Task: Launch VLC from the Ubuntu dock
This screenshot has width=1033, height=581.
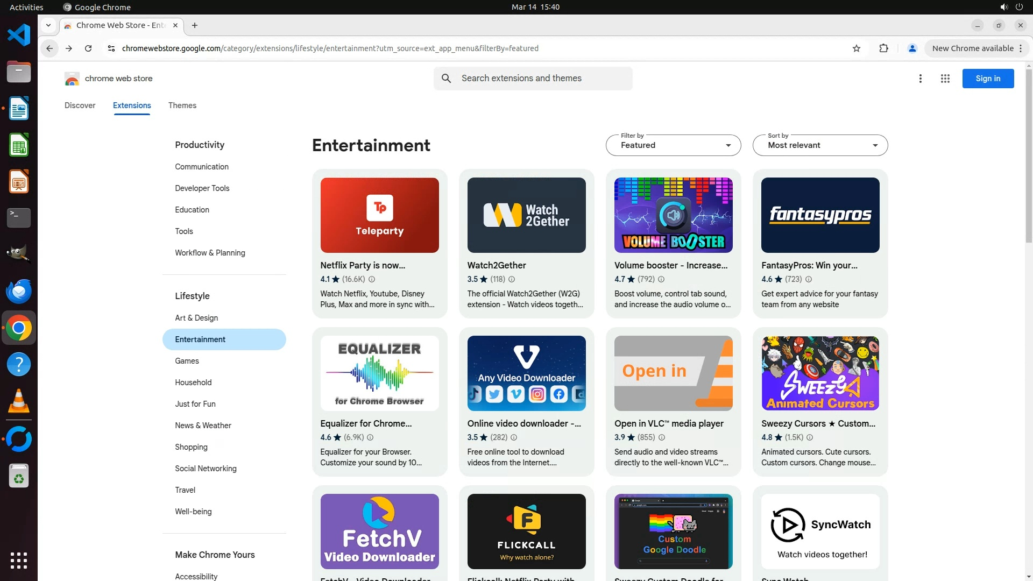Action: coord(19,401)
